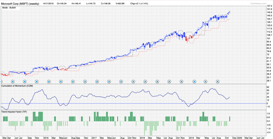Click the H=148.41 high value
273x139 pixels.
click(77, 4)
